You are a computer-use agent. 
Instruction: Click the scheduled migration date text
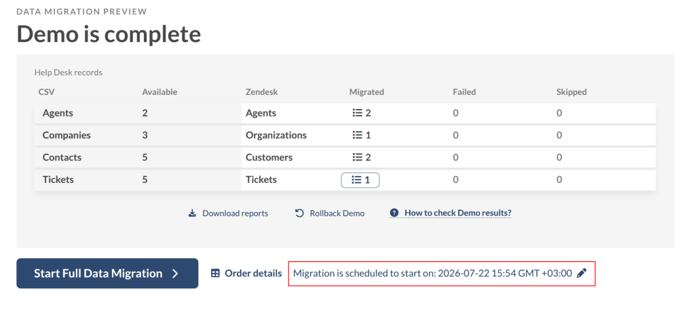[432, 273]
